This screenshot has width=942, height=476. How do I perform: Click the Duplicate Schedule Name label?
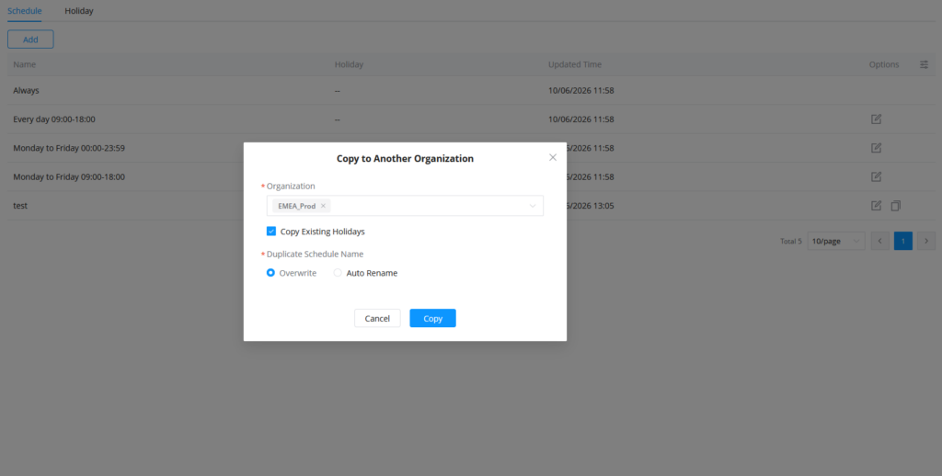click(x=315, y=254)
